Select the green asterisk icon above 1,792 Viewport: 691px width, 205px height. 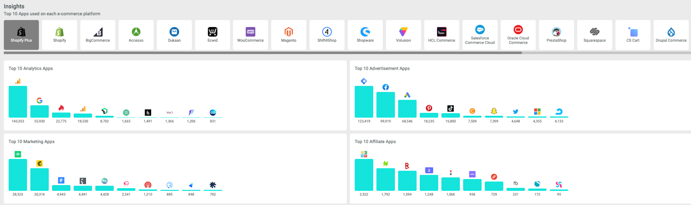tap(385, 164)
